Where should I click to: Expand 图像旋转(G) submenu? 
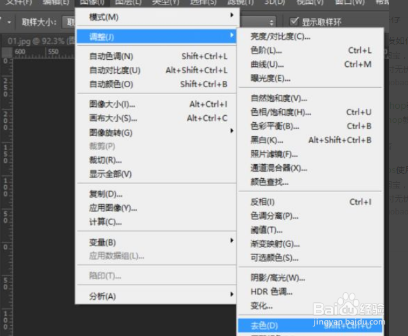[x=156, y=132]
